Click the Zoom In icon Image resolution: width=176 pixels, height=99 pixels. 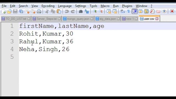(x=95, y=12)
